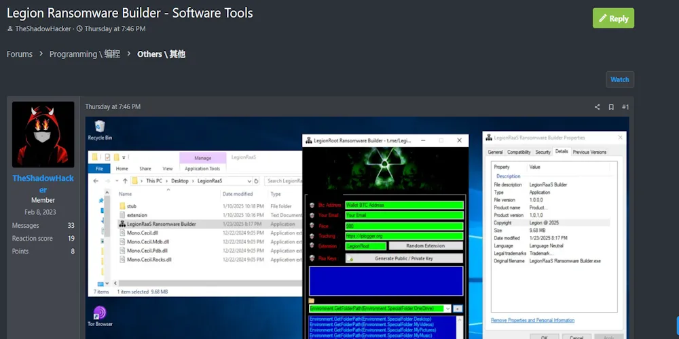Open the Manage contextual tab in Explorer
This screenshot has height=339, width=679.
tap(202, 158)
